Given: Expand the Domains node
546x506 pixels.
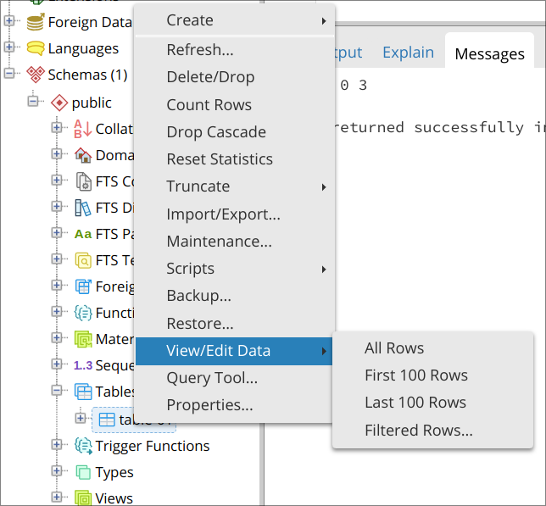Looking at the screenshot, I should point(57,153).
